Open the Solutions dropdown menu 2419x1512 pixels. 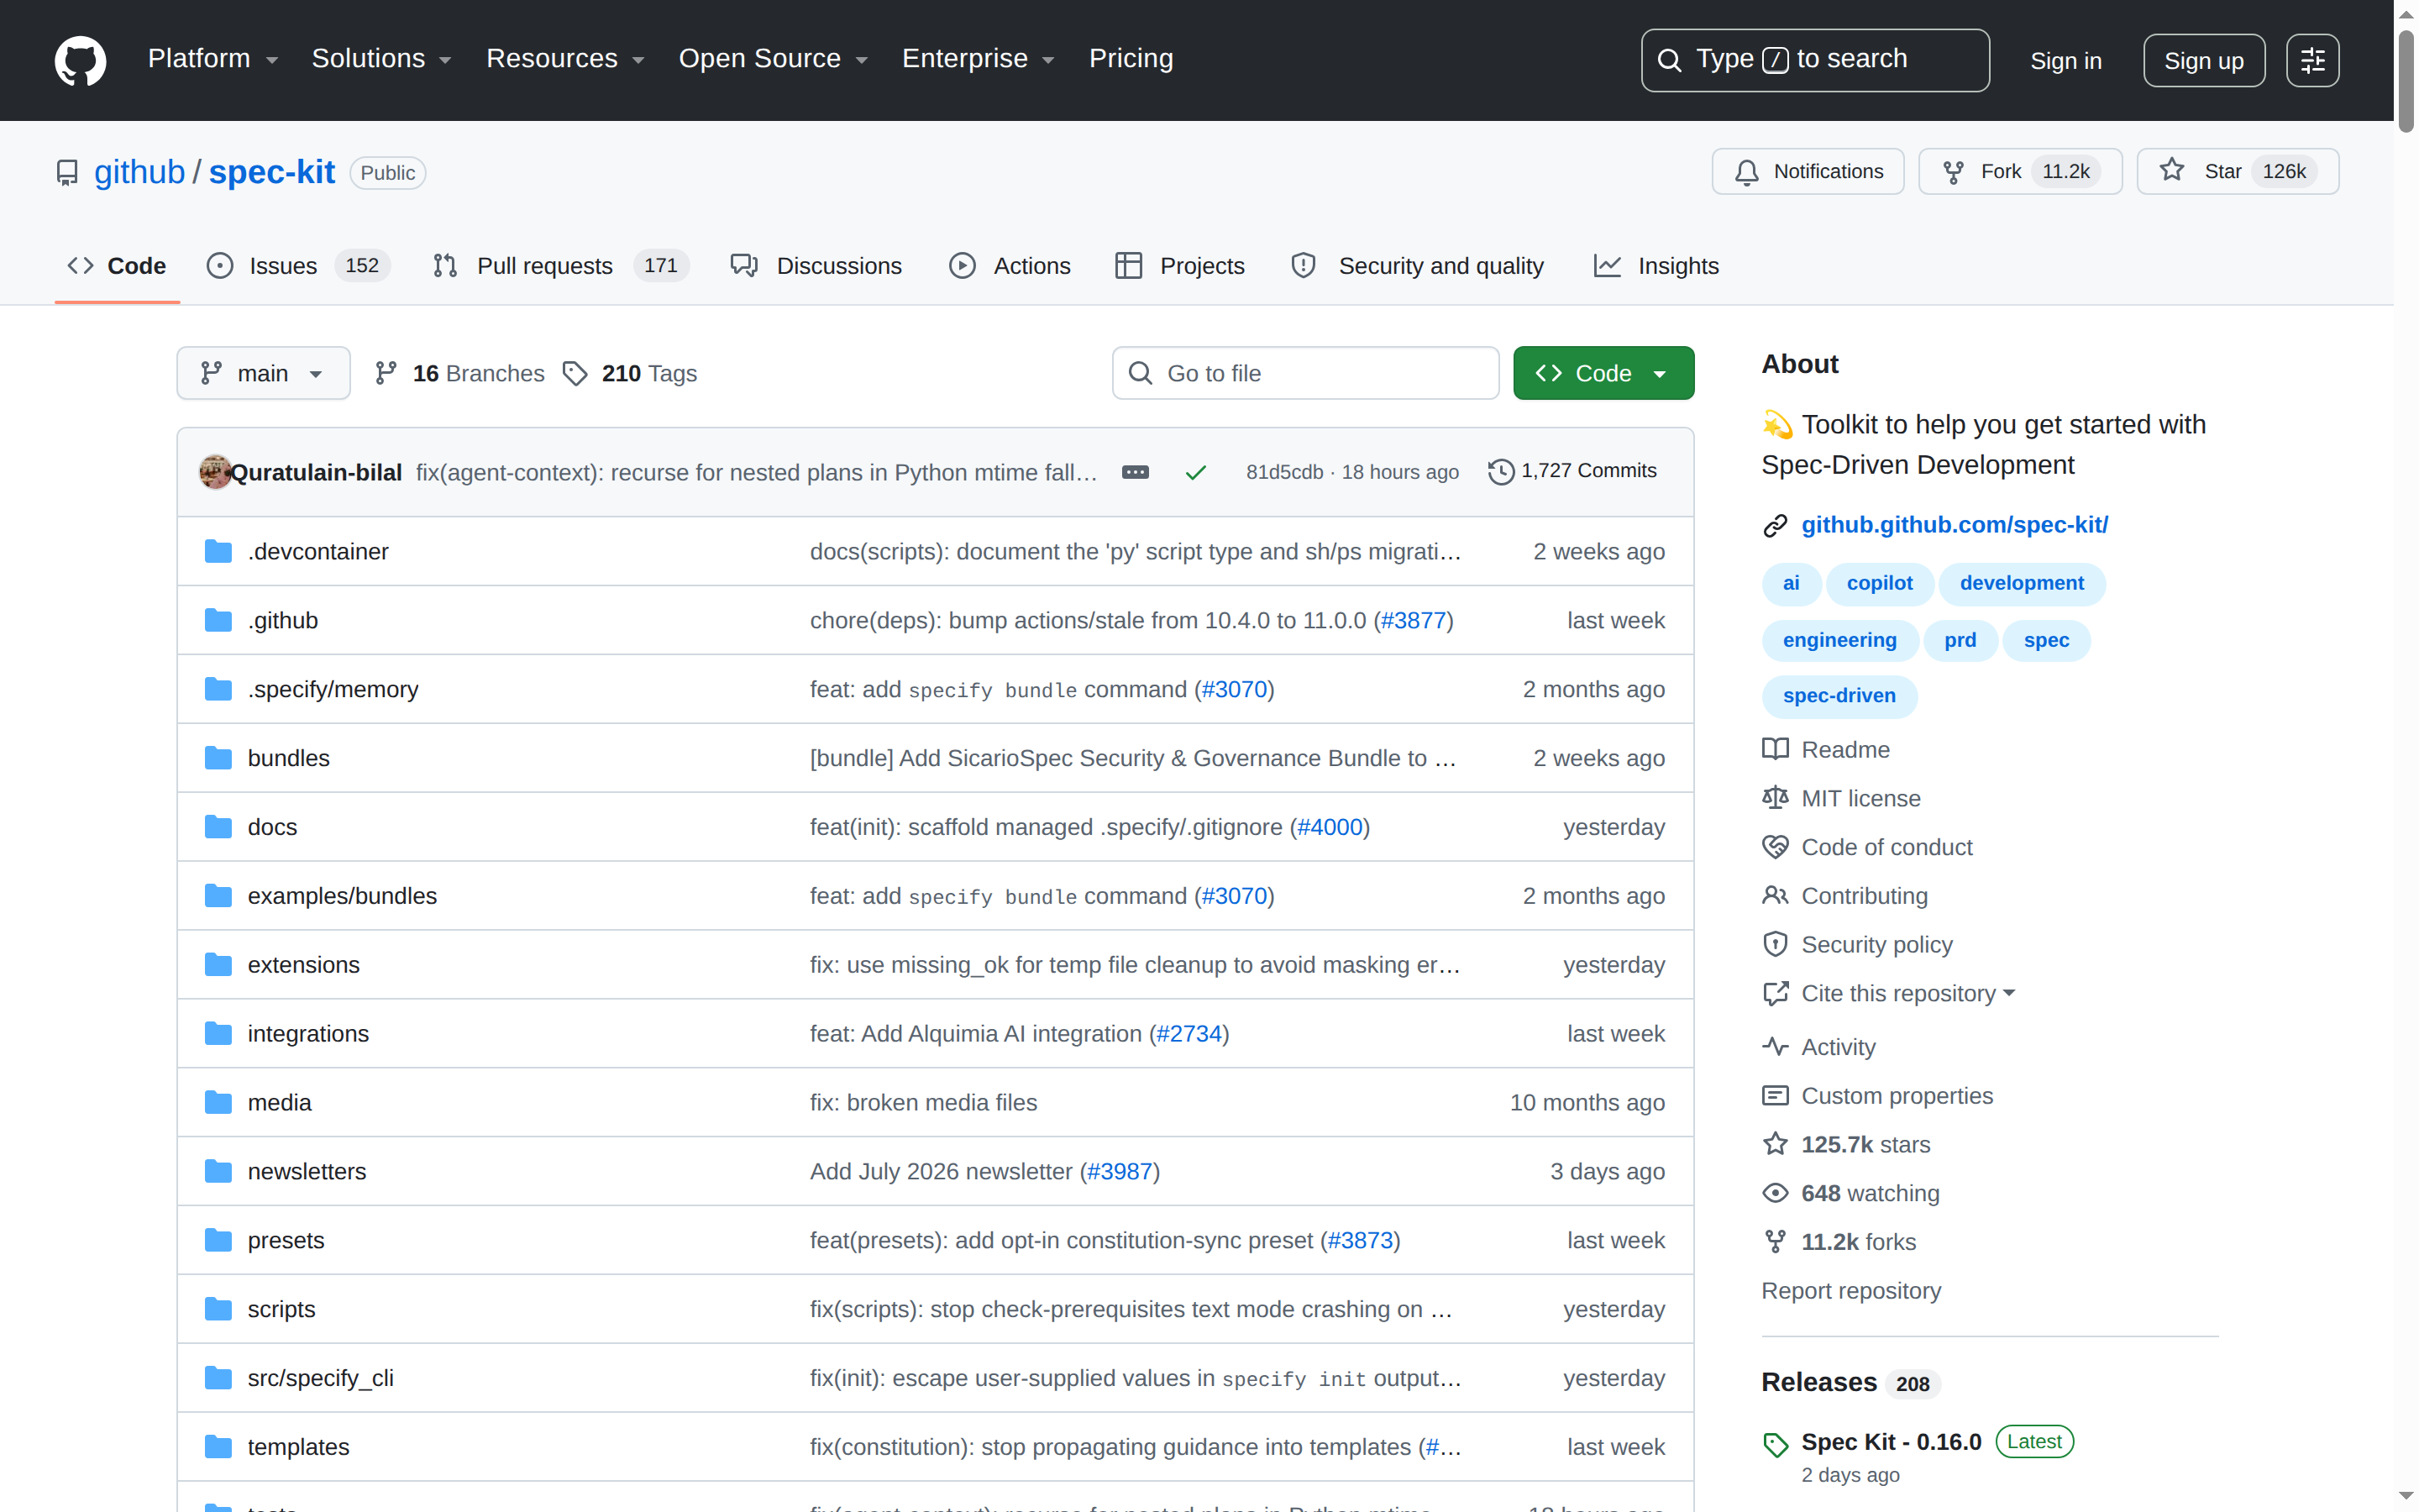[x=380, y=59]
